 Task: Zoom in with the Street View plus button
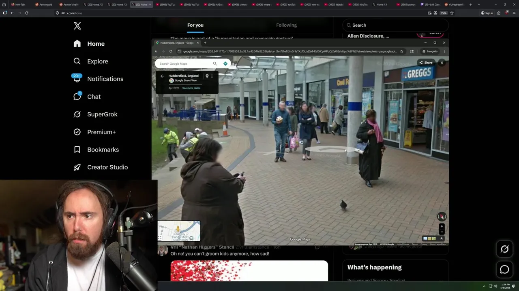442,226
